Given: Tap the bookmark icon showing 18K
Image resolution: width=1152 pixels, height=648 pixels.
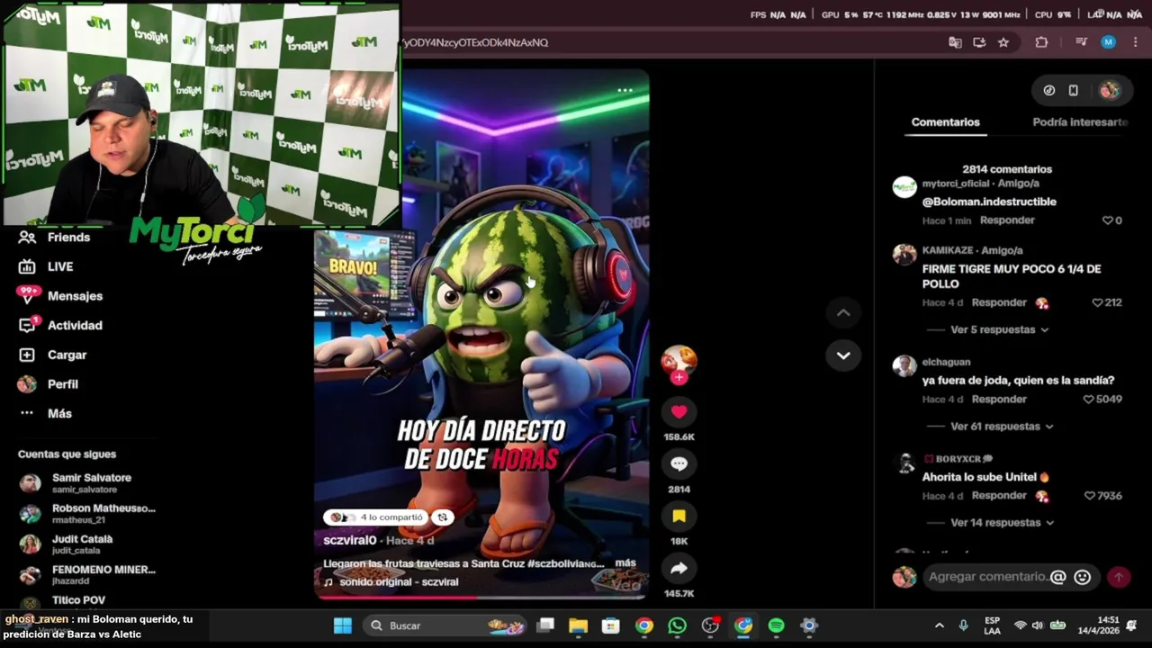Looking at the screenshot, I should [x=679, y=516].
